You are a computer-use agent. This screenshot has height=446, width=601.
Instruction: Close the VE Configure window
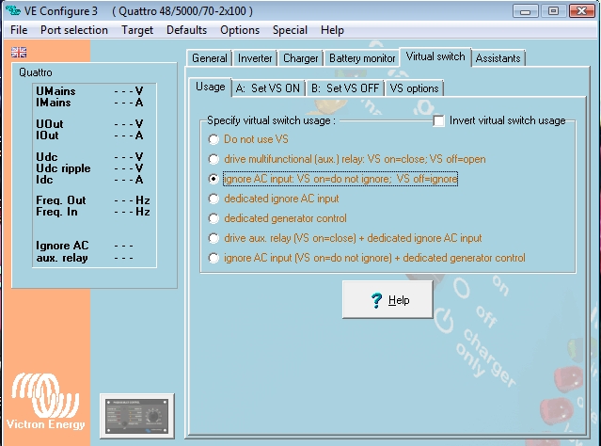[x=581, y=10]
